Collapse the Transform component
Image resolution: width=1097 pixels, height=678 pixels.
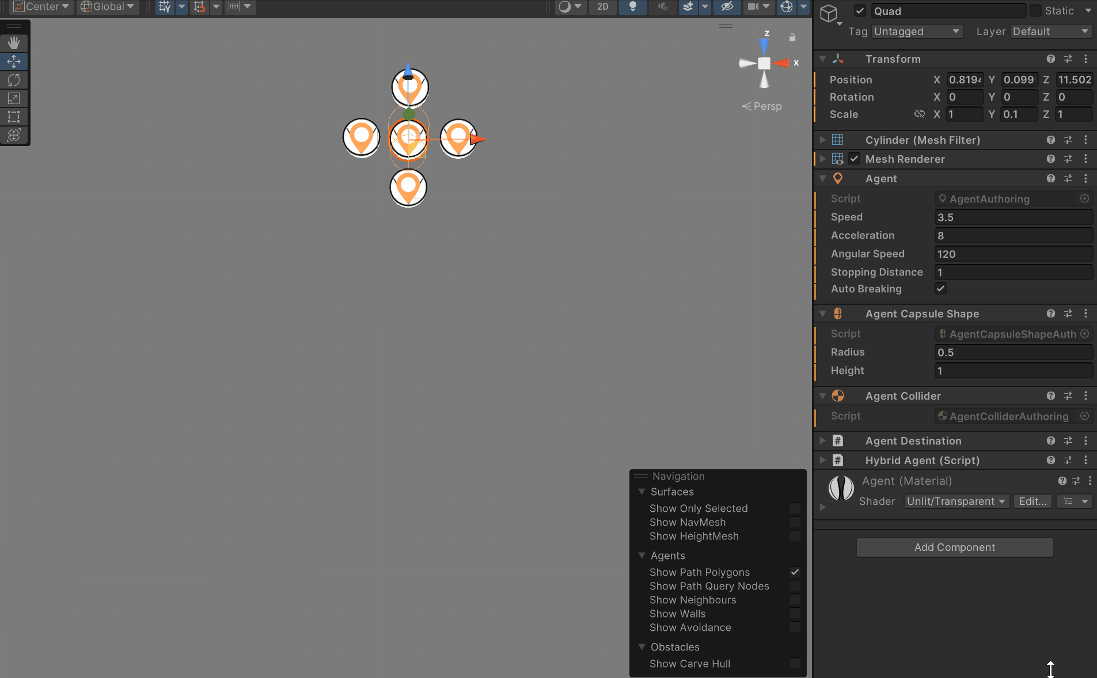tap(823, 59)
